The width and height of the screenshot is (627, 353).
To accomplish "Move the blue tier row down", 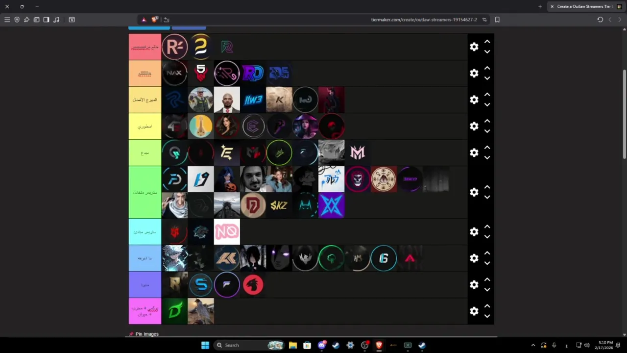I will click(487, 263).
